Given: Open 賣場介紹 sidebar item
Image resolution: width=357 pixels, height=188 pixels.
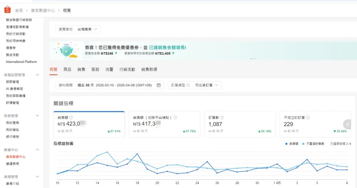Looking at the screenshot, I should 13,184.
